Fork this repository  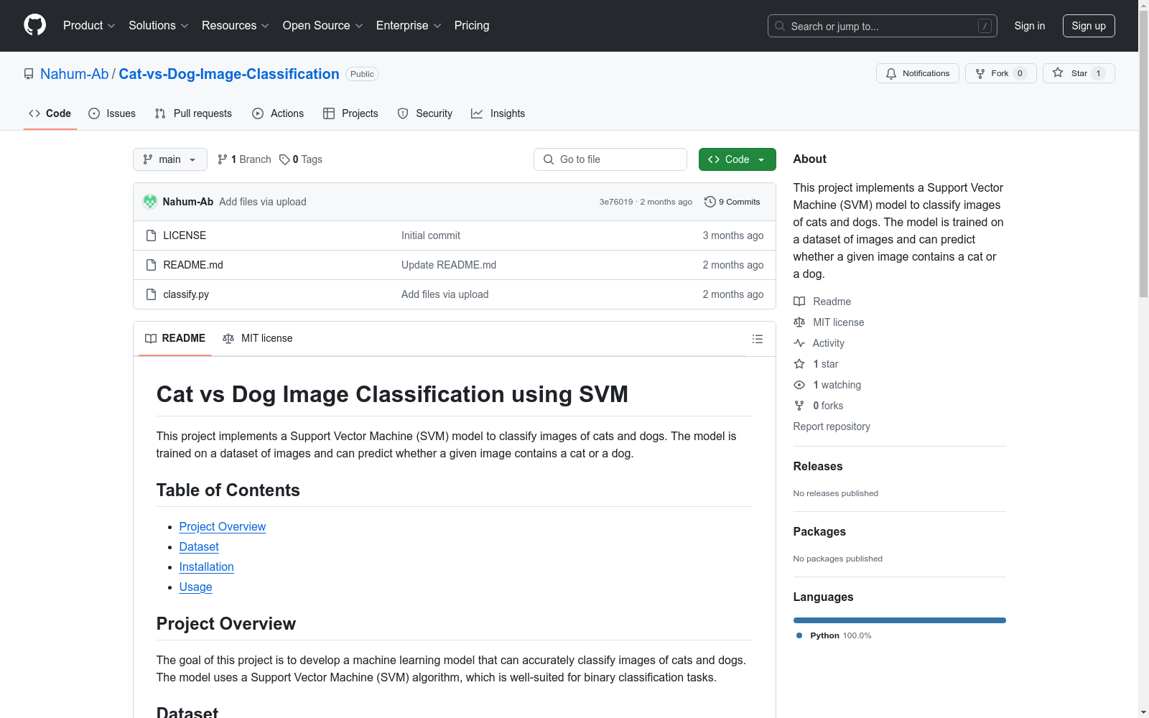coord(1000,73)
